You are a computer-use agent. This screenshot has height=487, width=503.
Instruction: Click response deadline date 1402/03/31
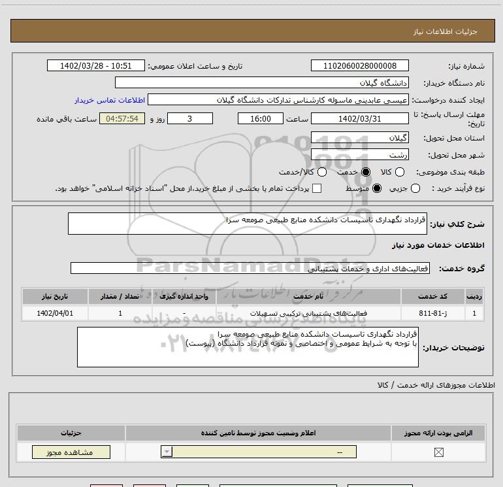[x=359, y=118]
